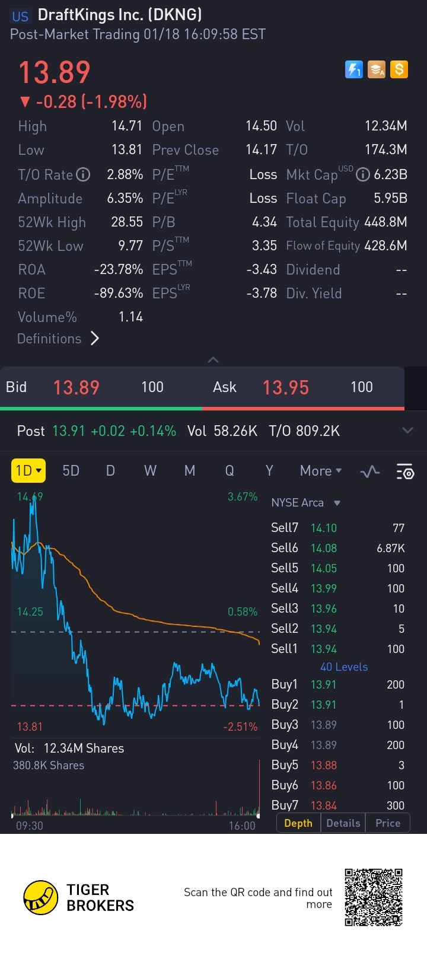Tap the current price 13.89 headline
This screenshot has height=962, width=427.
(x=54, y=72)
